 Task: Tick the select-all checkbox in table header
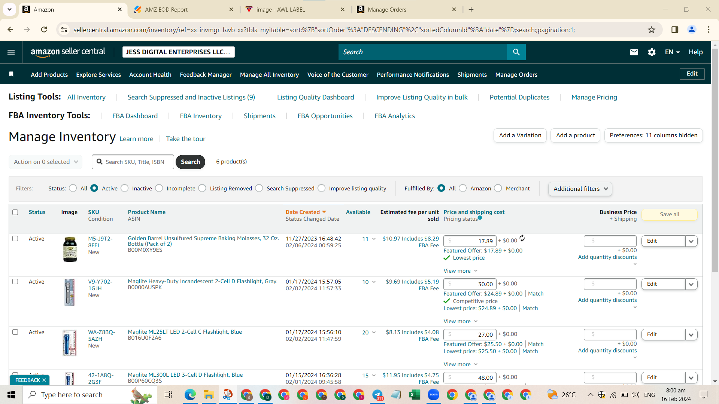15,212
